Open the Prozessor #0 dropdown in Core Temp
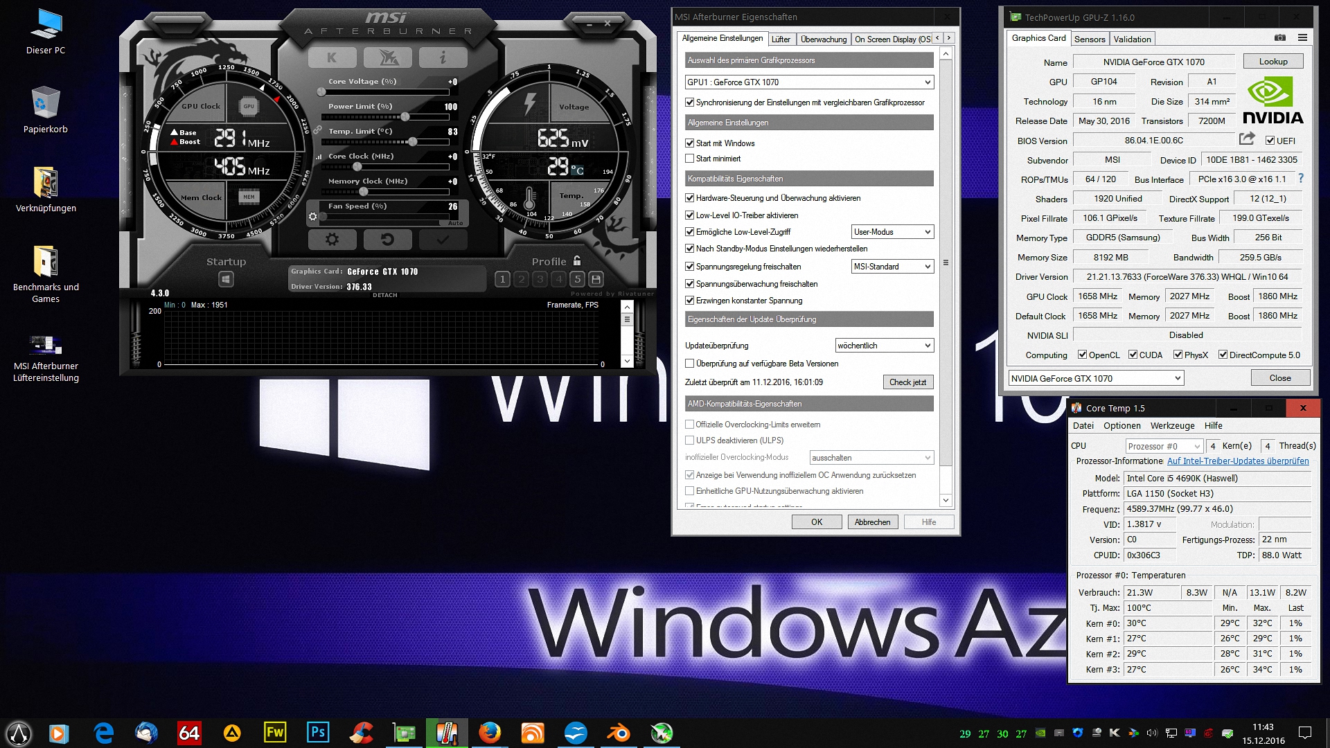Screen dimensions: 1330x748 tap(1163, 447)
